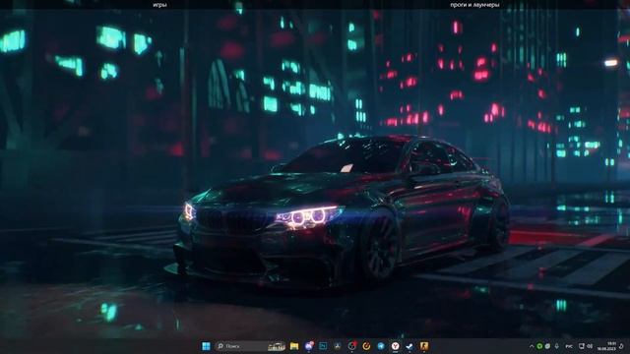Open the Yandex Browser taskbar icon
630x354 pixels.
coord(396,346)
